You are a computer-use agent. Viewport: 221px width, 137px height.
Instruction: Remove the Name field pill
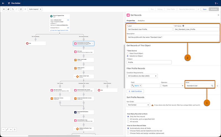140,86
